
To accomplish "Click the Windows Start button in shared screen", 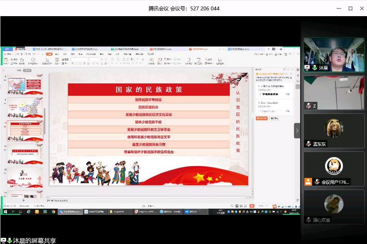I will 5,212.
